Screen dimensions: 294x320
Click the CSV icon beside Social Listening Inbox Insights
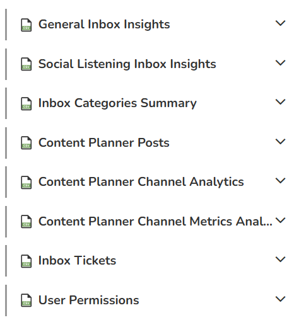26,64
